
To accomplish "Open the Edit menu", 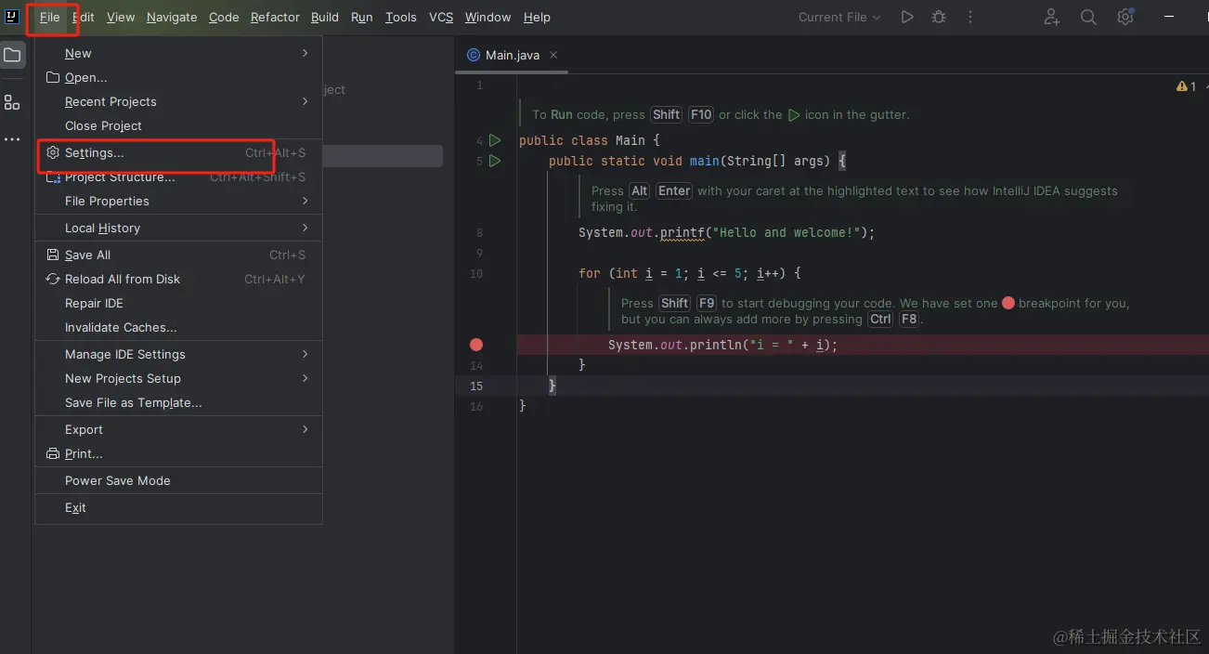I will pos(84,17).
